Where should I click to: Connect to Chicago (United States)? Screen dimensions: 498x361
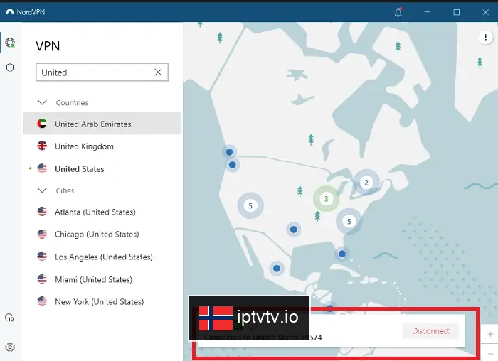click(102, 234)
